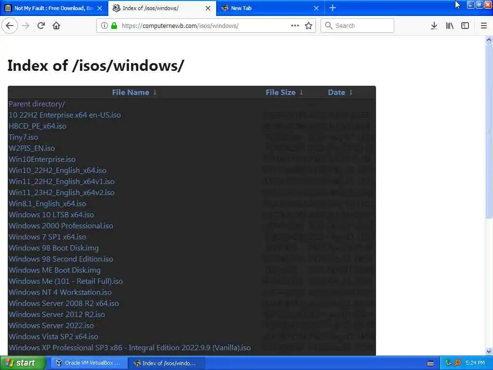
Task: Click the keyboard icon in taskbar
Action: coord(430,363)
